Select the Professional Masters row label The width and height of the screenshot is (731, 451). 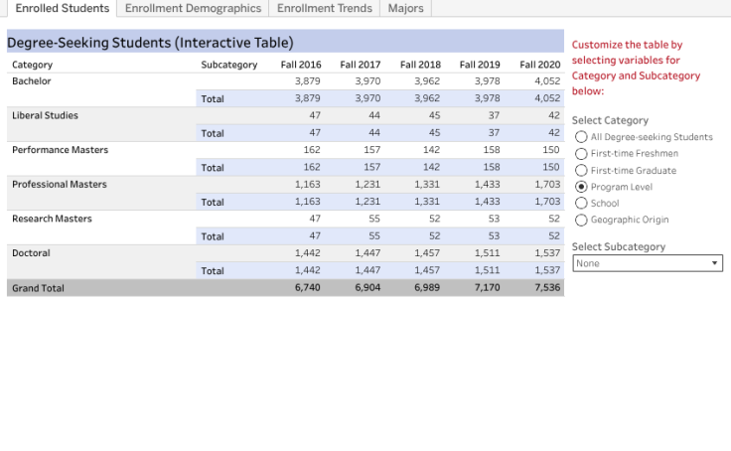60,185
